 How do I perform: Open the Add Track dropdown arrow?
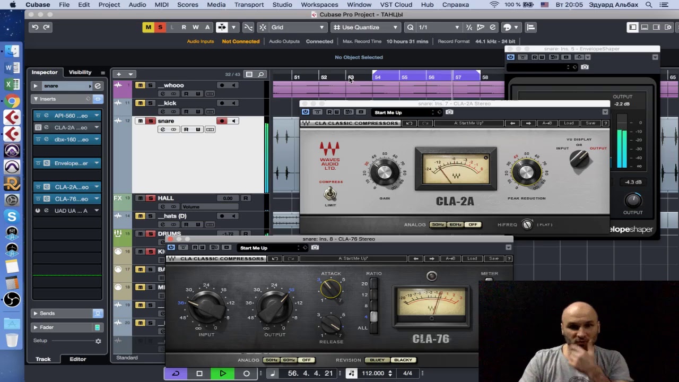(130, 74)
